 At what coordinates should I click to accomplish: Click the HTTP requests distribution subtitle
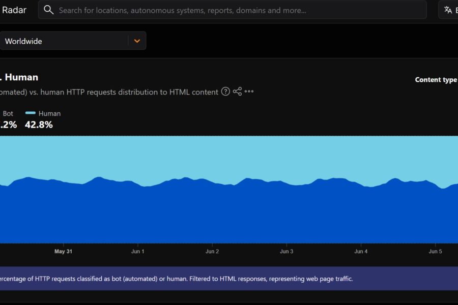[109, 92]
